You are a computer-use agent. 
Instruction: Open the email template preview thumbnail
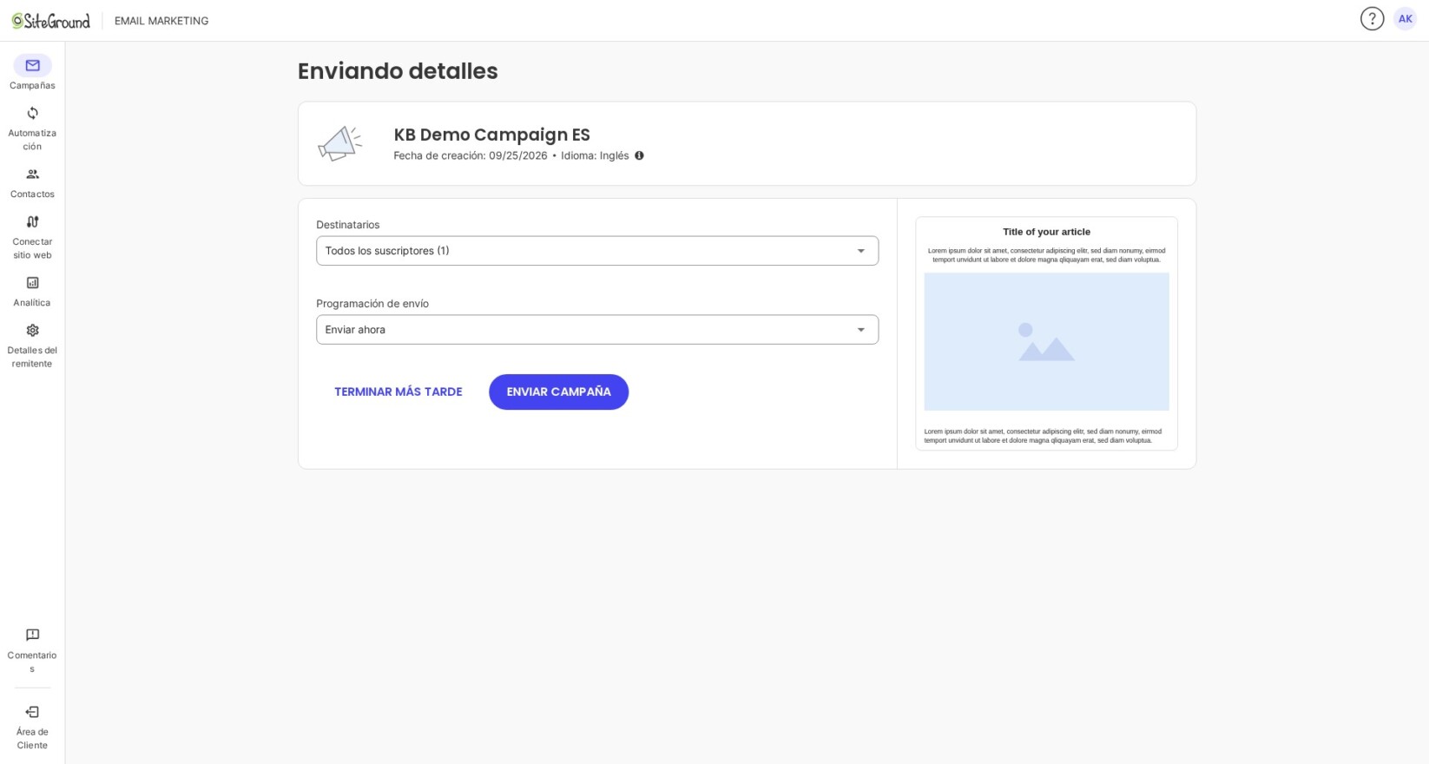[x=1046, y=333]
